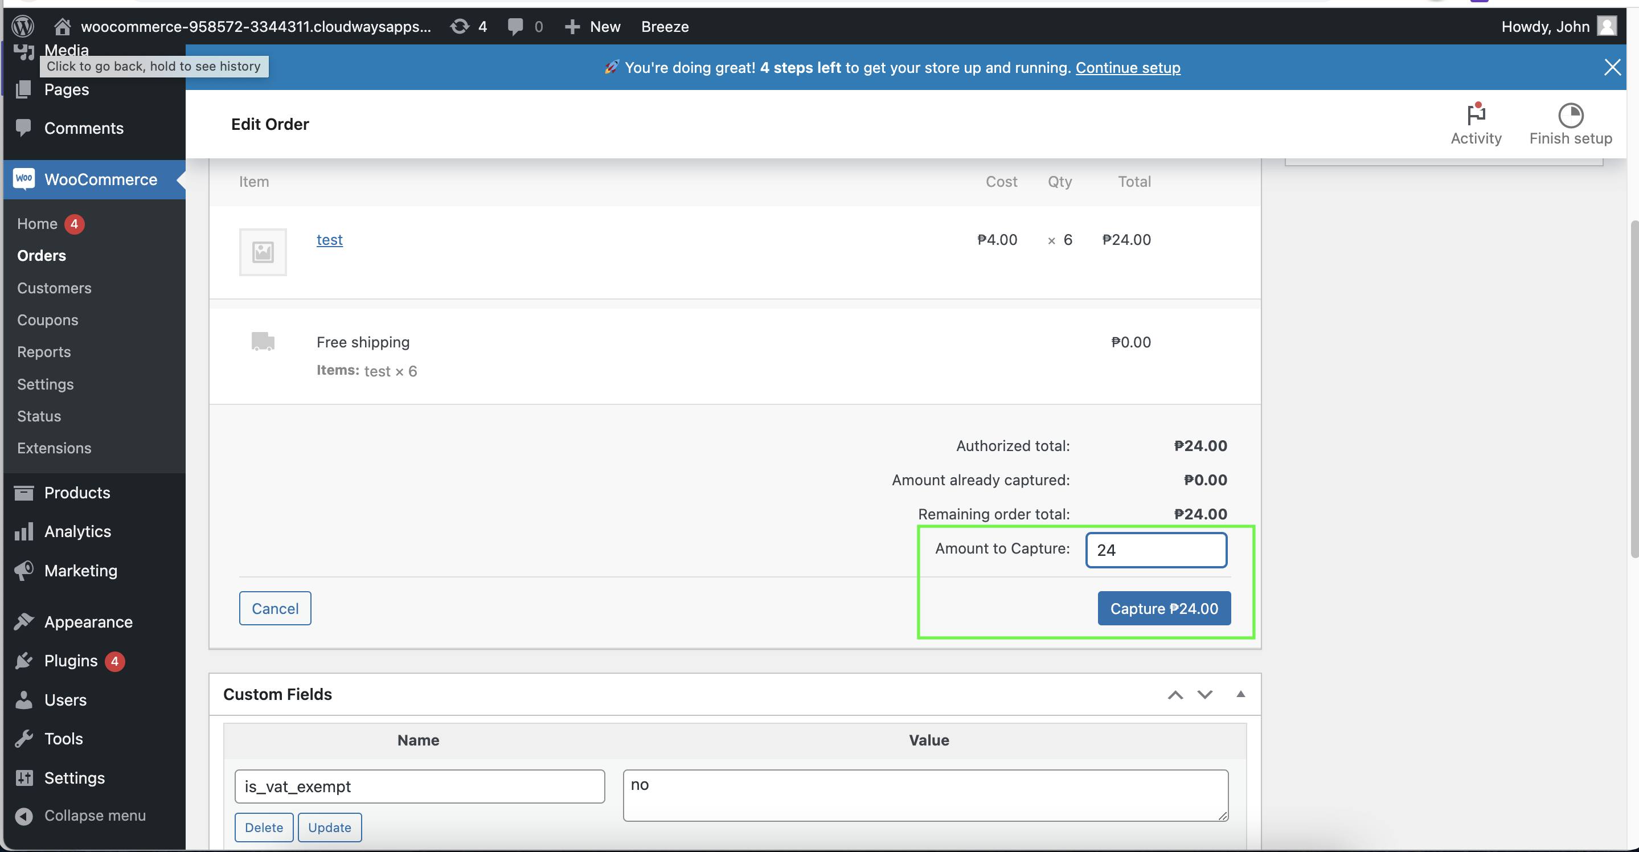Click Delete custom field button
The width and height of the screenshot is (1639, 852).
pos(264,826)
